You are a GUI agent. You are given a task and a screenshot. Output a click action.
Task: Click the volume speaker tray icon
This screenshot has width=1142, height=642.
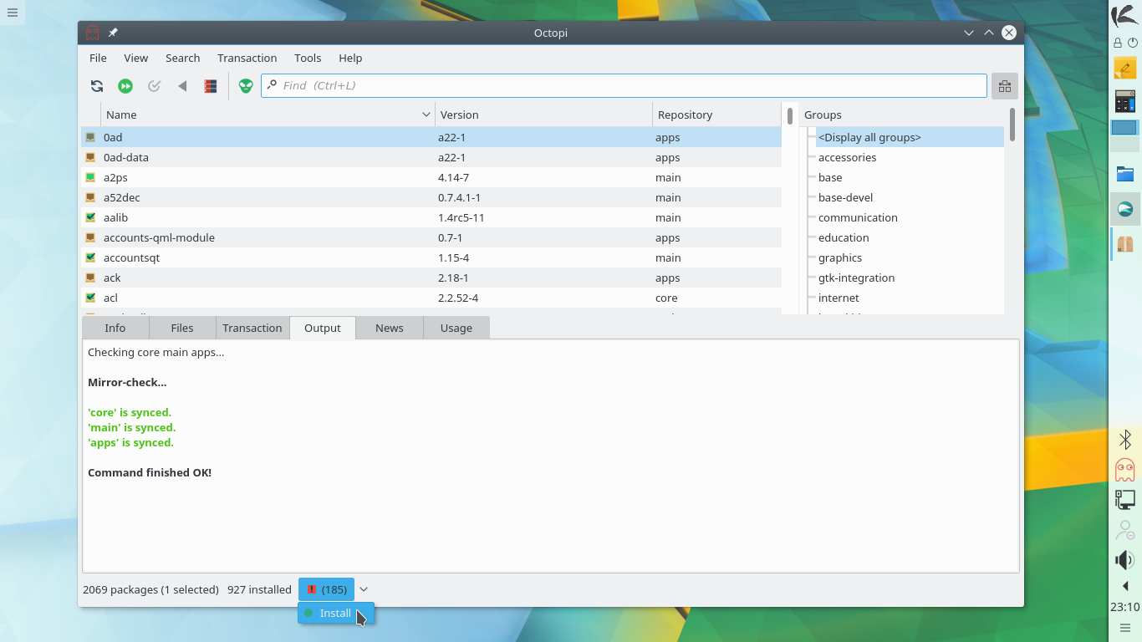pyautogui.click(x=1125, y=560)
